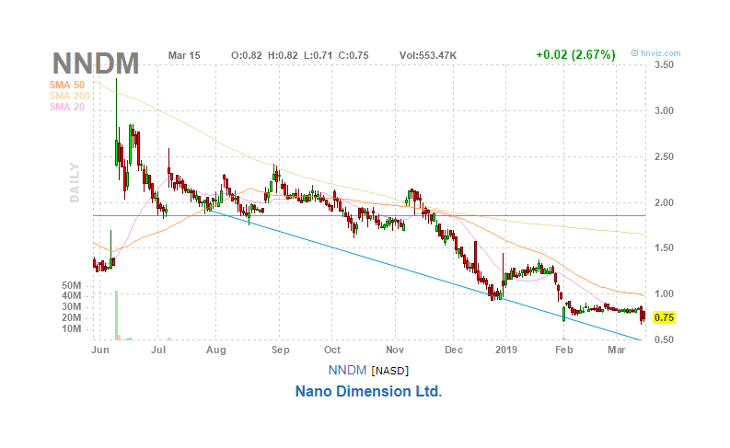The image size is (730, 448).
Task: Click the 30M volume axis label
Action: (x=71, y=307)
